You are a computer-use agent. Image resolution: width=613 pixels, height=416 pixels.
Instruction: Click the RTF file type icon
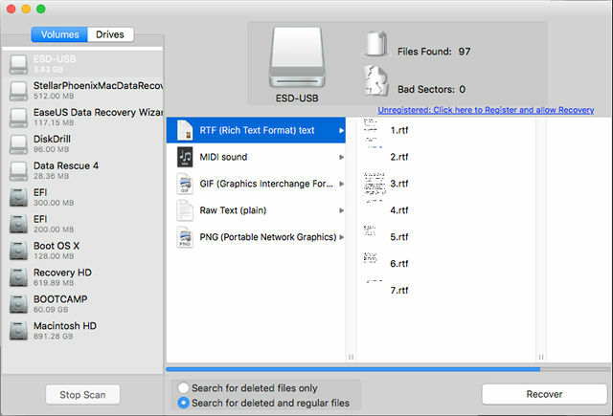tap(185, 130)
